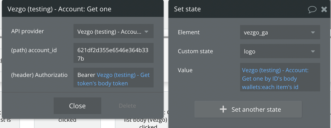The width and height of the screenshot is (331, 128).
Task: Click the Vezgo Account: Get one title bar
Action: pos(59,9)
